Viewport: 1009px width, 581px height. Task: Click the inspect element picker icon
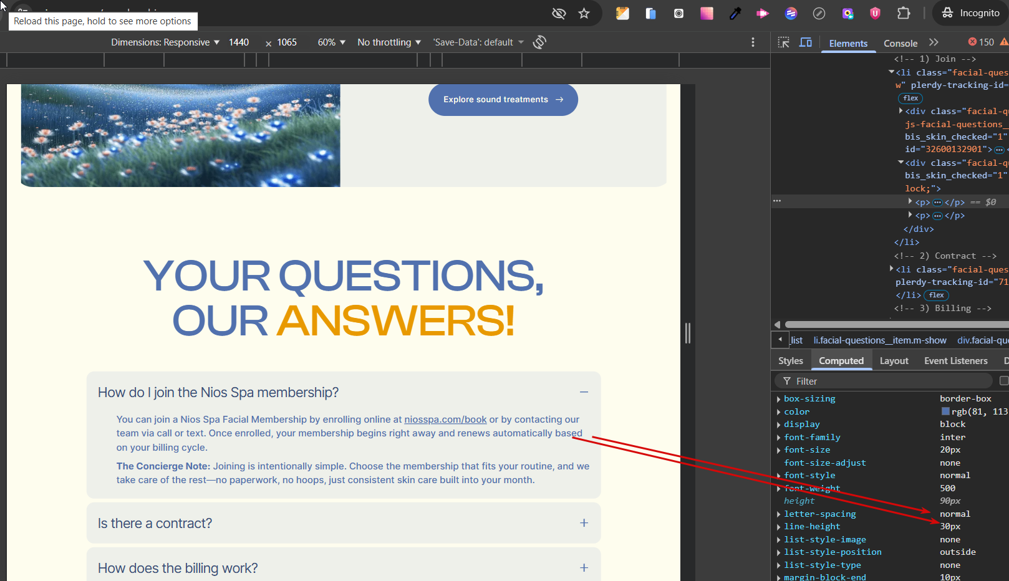point(784,42)
